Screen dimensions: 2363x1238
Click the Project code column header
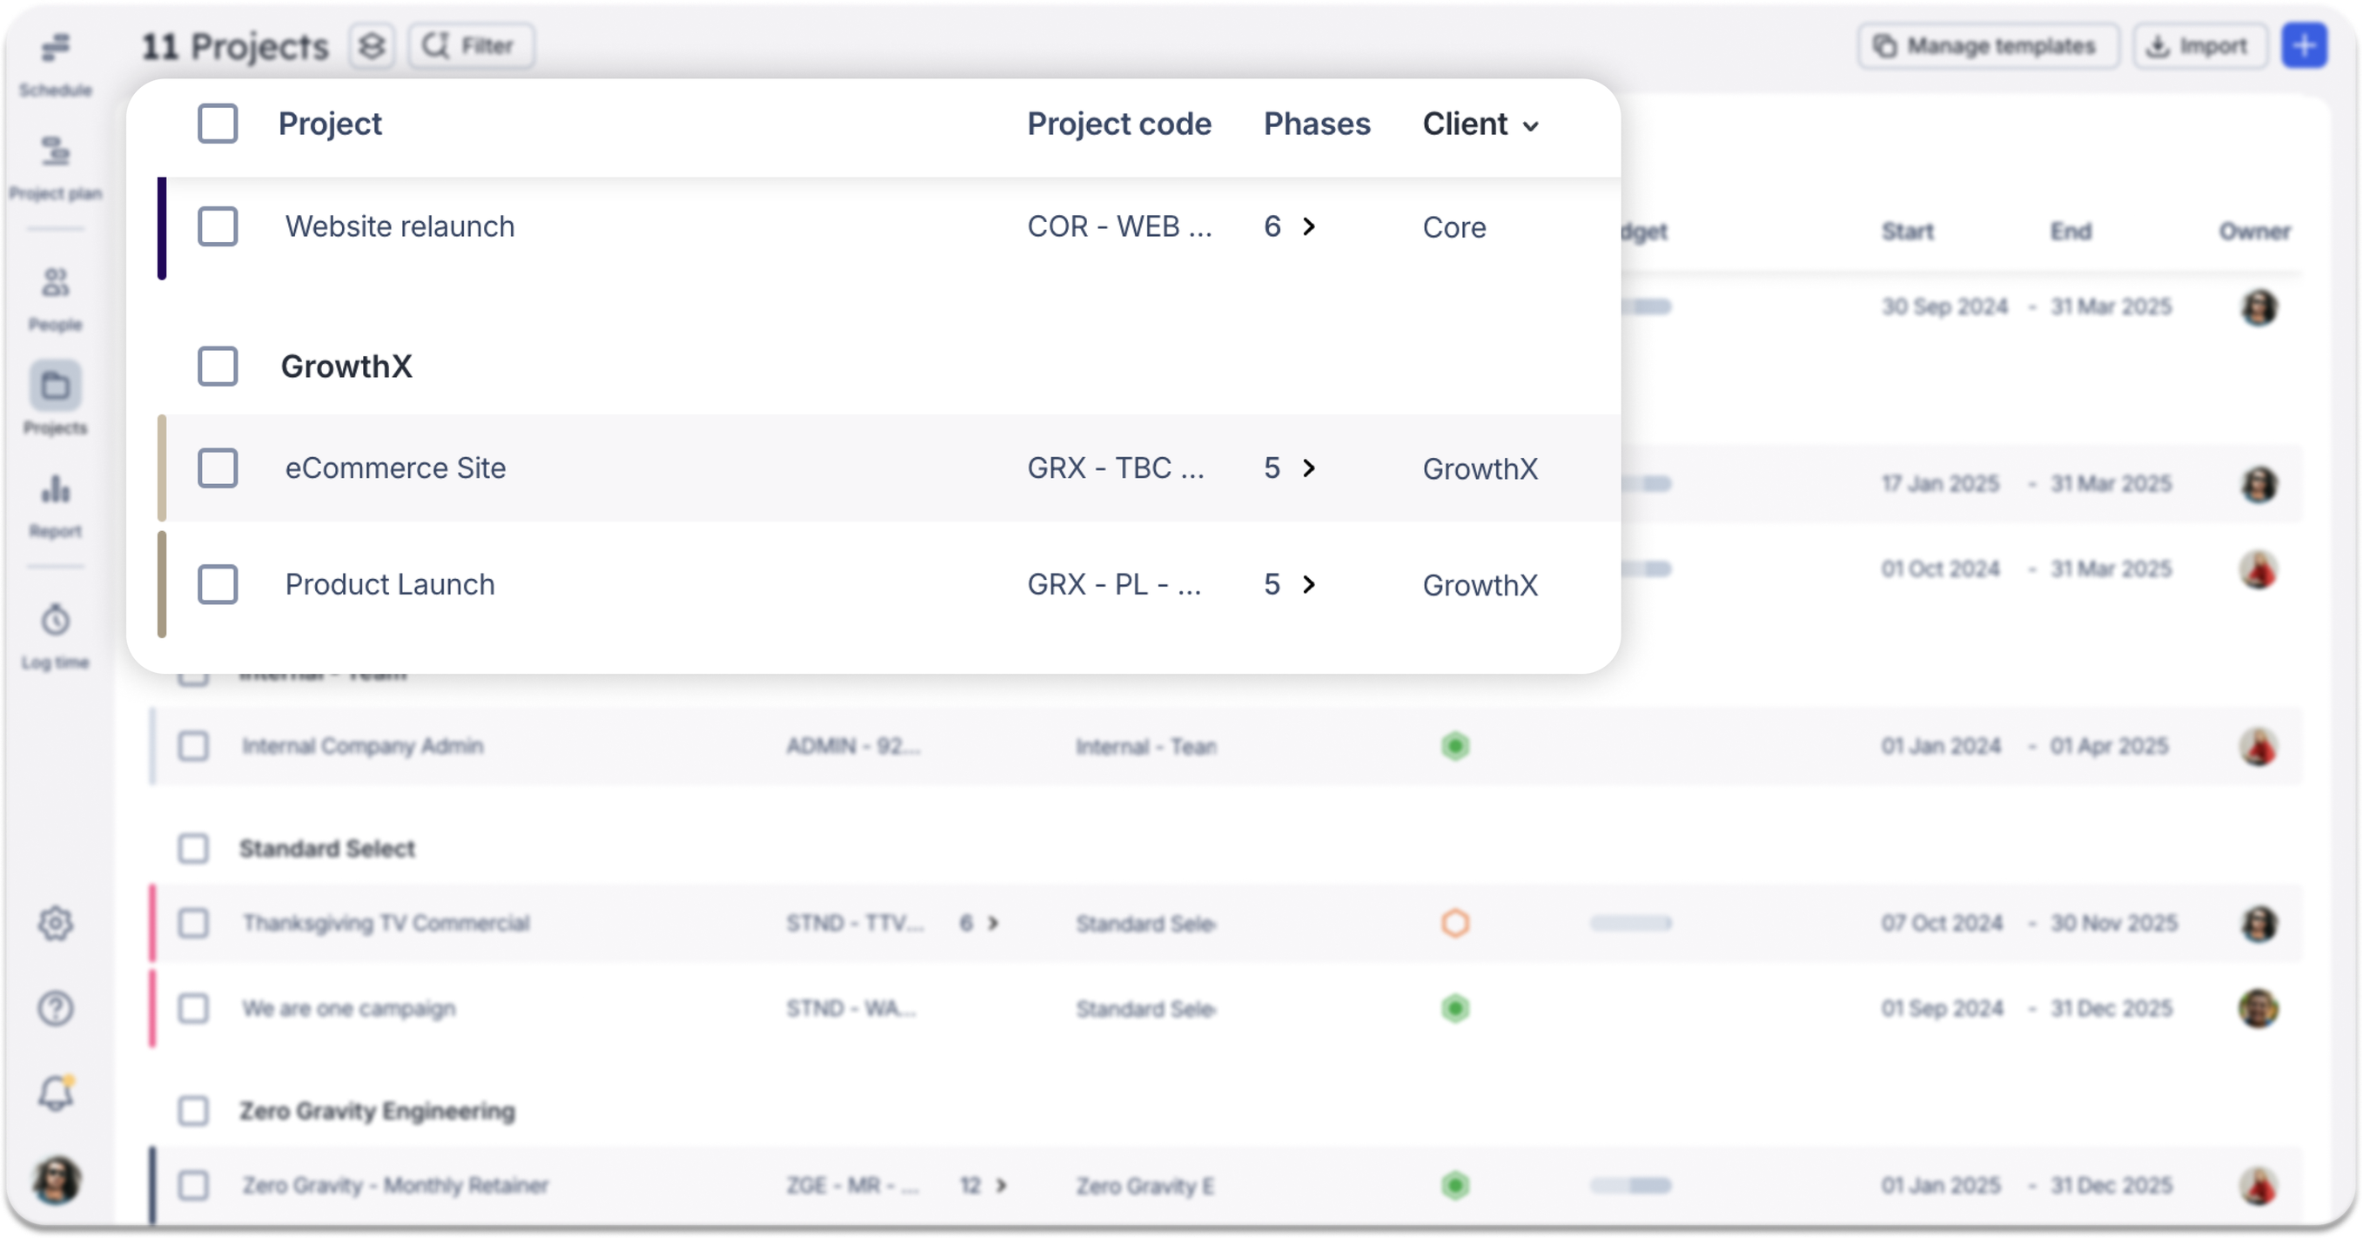(1119, 124)
